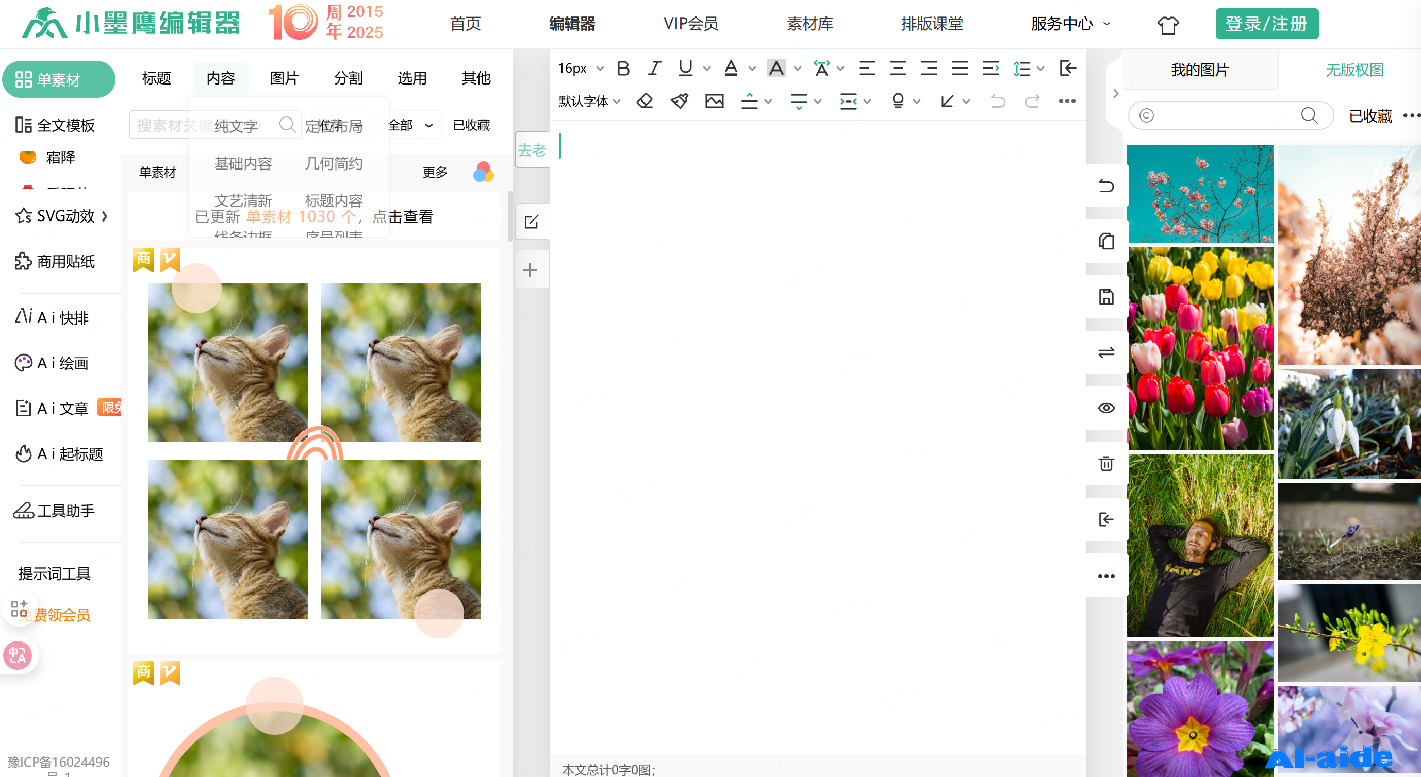Click the Italic formatting icon

(654, 69)
